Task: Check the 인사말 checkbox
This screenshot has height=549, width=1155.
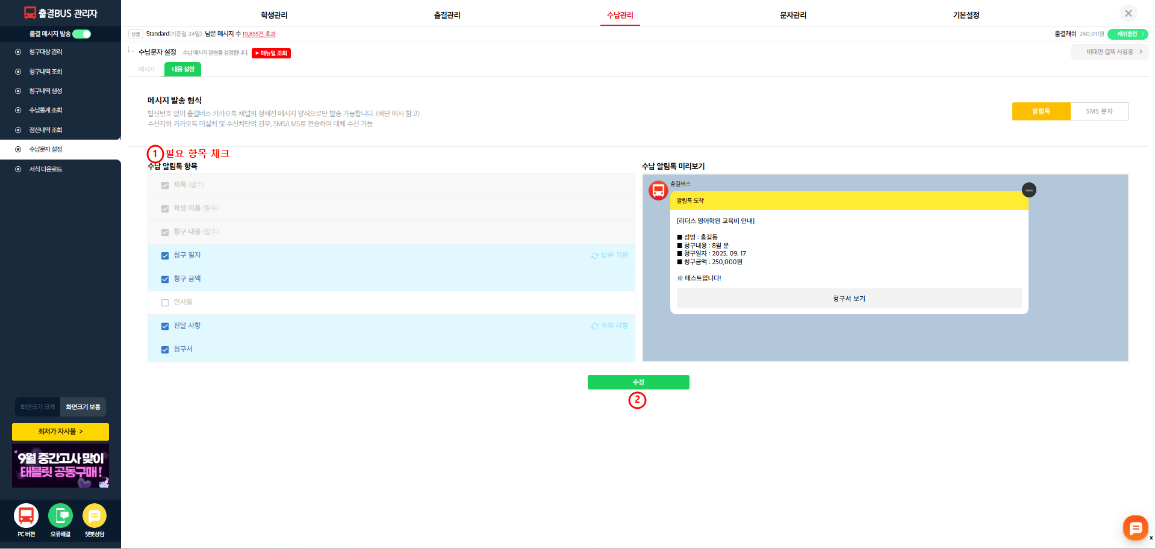Action: coord(165,303)
